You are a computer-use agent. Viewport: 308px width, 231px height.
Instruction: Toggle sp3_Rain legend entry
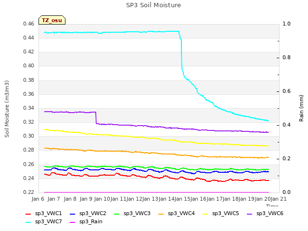[86, 222]
